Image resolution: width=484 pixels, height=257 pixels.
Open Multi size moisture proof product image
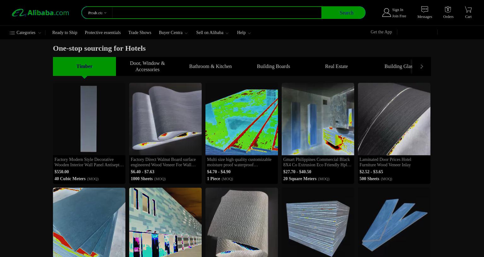[242, 119]
